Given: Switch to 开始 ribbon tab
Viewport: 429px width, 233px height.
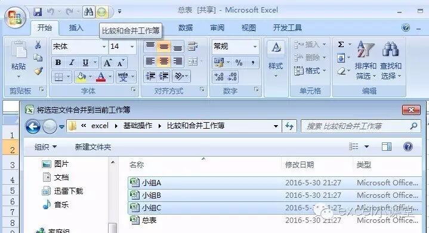Looking at the screenshot, I should (x=45, y=27).
